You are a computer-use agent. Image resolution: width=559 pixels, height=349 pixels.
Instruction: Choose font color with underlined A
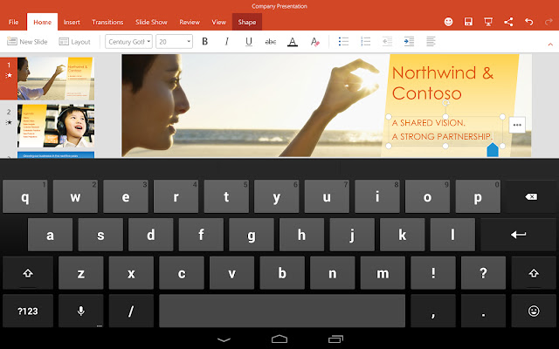point(293,42)
